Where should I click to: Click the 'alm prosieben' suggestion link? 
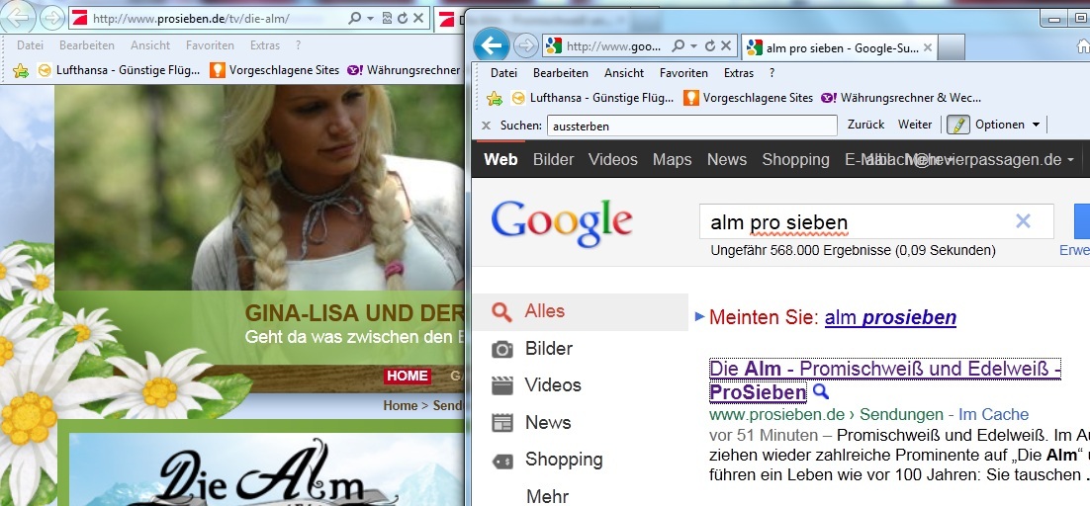tap(889, 317)
